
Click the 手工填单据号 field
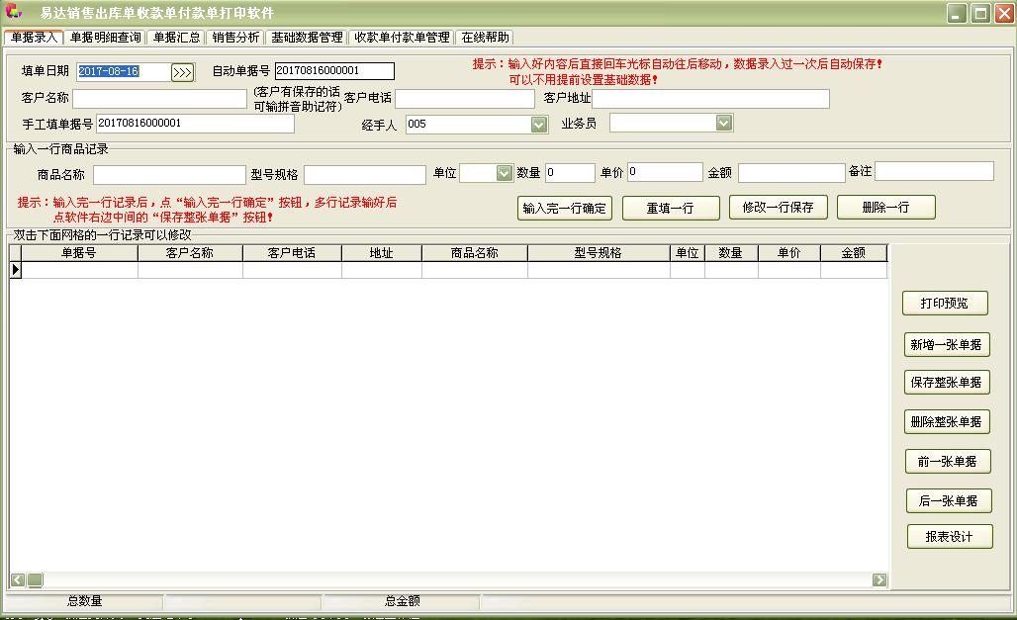pos(195,124)
